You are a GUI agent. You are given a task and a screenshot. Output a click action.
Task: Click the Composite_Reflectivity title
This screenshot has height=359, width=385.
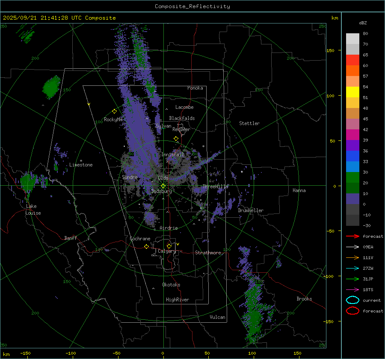pyautogui.click(x=192, y=6)
